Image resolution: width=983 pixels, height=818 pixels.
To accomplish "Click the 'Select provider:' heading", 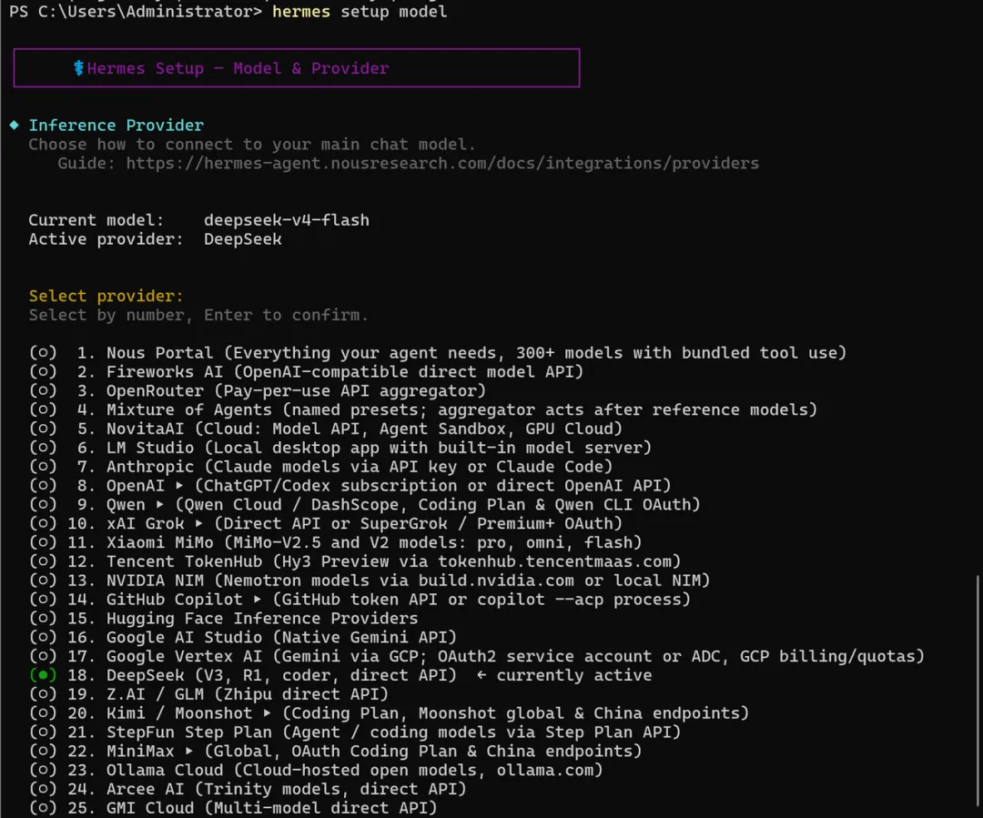I will (x=106, y=296).
